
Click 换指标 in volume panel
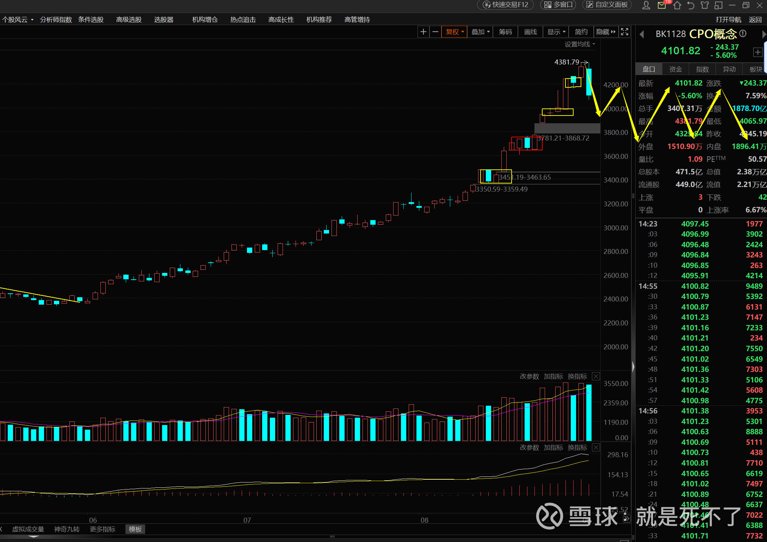[x=577, y=376]
